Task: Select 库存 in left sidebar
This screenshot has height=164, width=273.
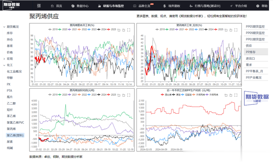Action: (10, 33)
